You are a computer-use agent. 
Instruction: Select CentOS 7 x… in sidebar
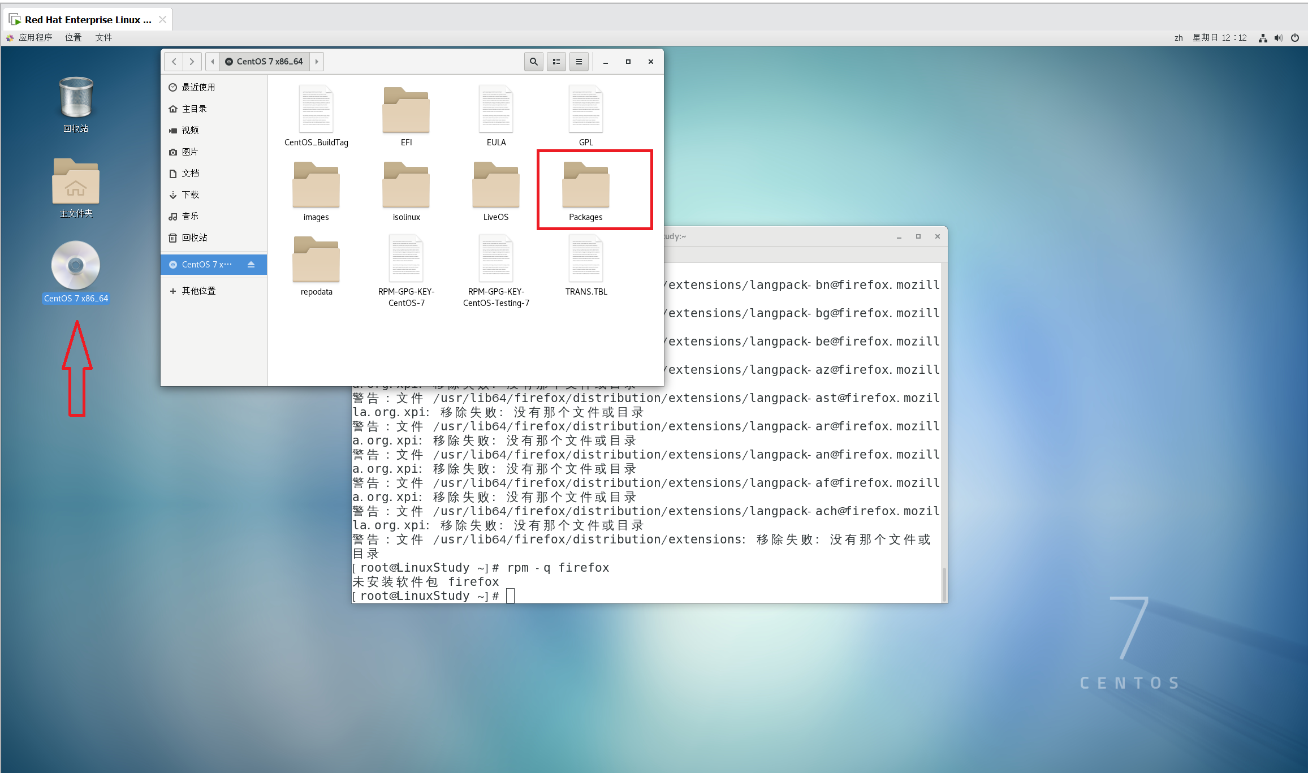tap(214, 265)
